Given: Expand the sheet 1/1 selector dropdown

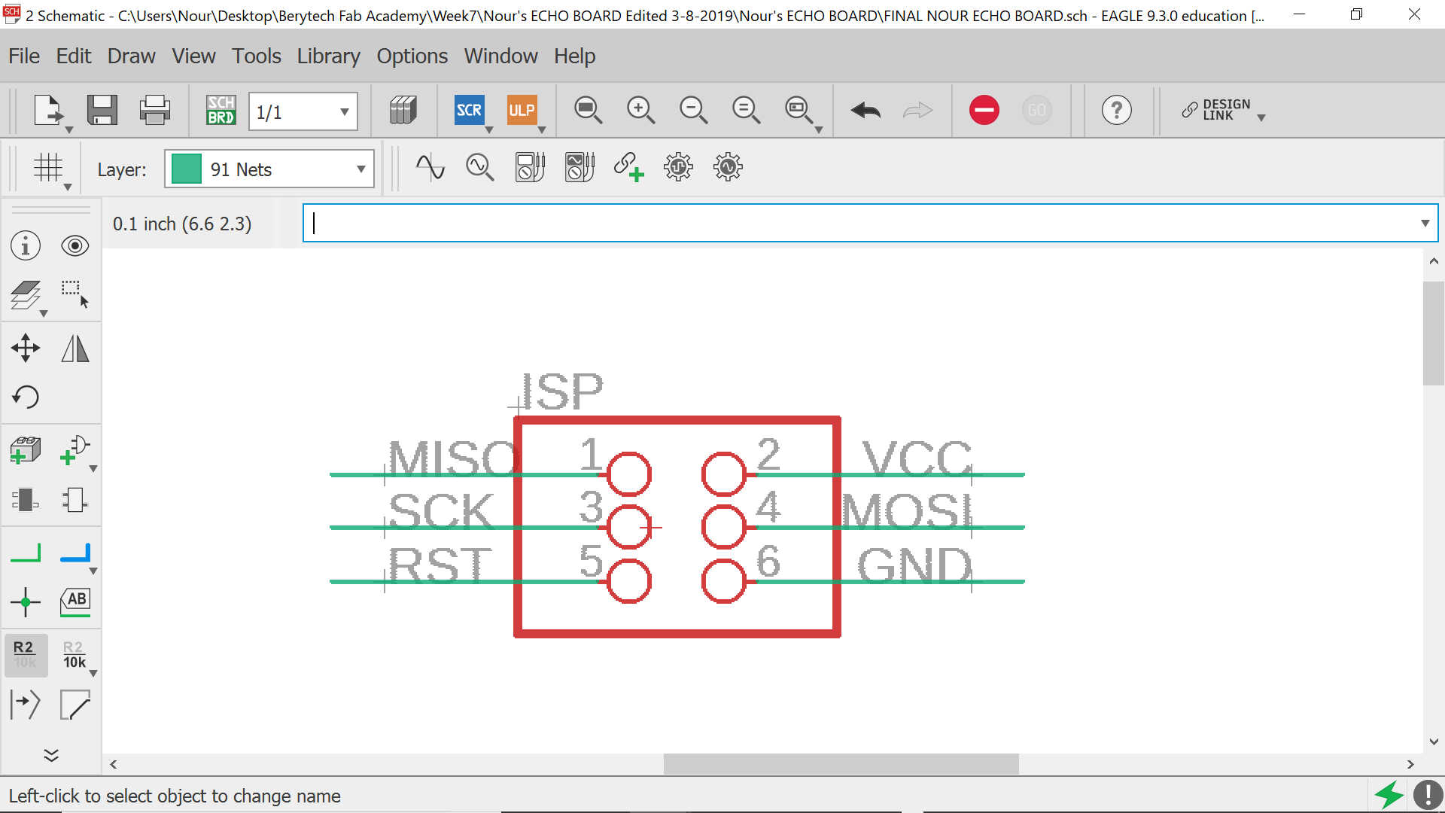Looking at the screenshot, I should (344, 112).
